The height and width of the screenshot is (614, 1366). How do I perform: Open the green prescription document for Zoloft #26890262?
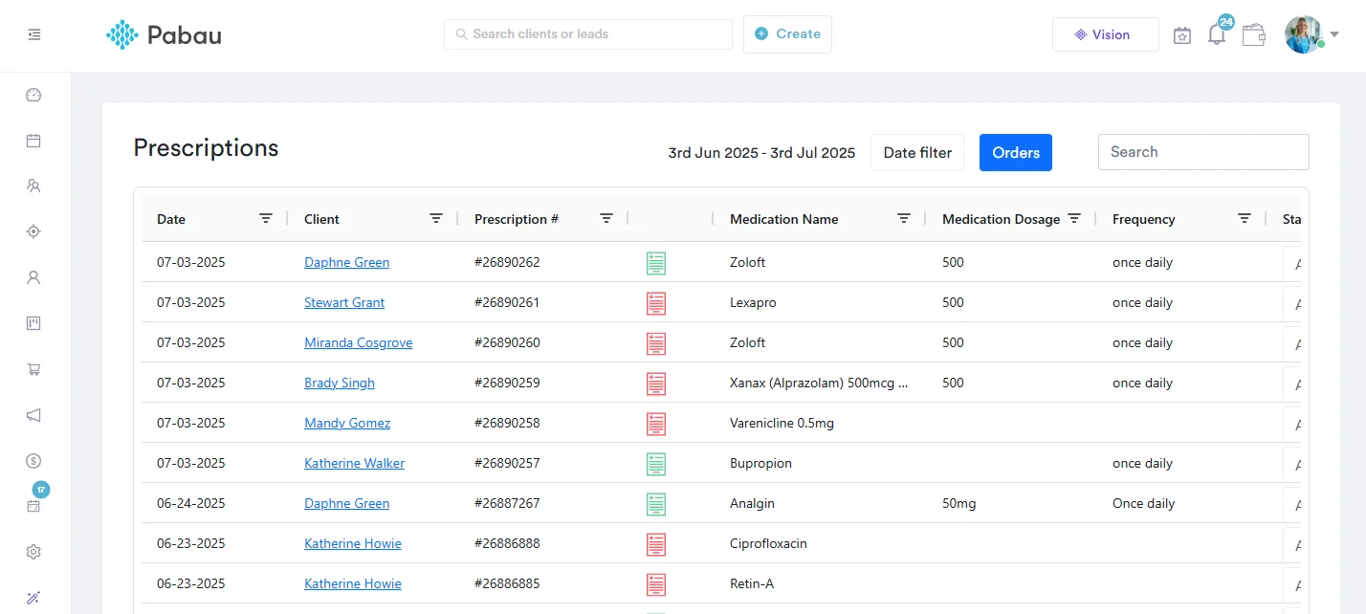point(656,263)
